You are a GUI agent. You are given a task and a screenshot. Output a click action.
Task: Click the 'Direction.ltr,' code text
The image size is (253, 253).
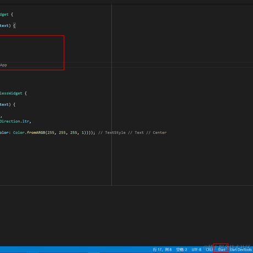(15, 122)
